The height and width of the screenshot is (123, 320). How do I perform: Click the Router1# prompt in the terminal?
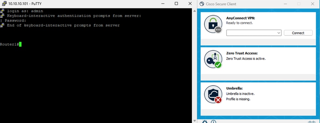coord(9,44)
